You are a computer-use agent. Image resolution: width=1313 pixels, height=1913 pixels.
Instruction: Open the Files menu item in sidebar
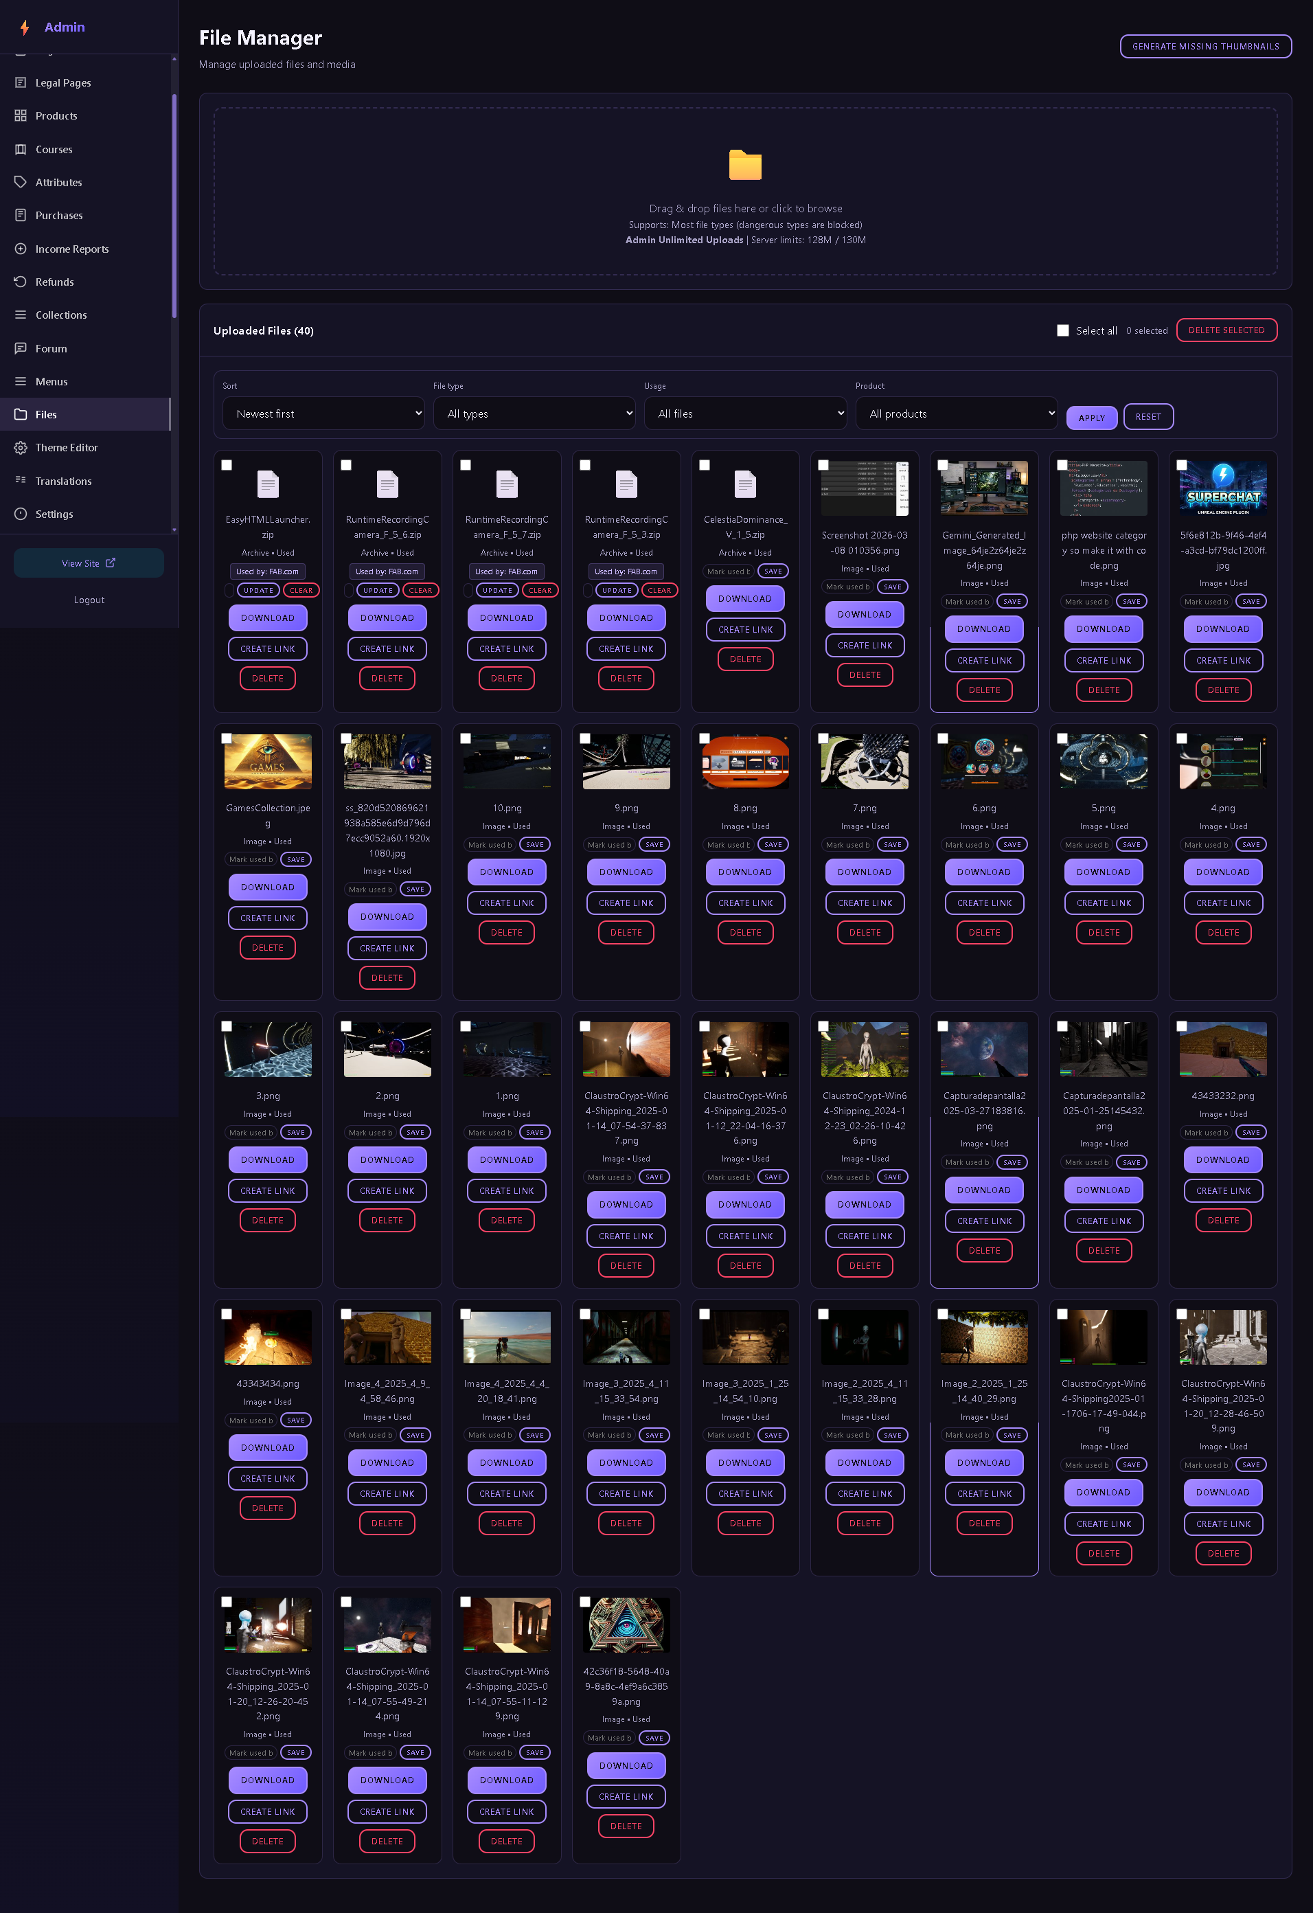84,414
